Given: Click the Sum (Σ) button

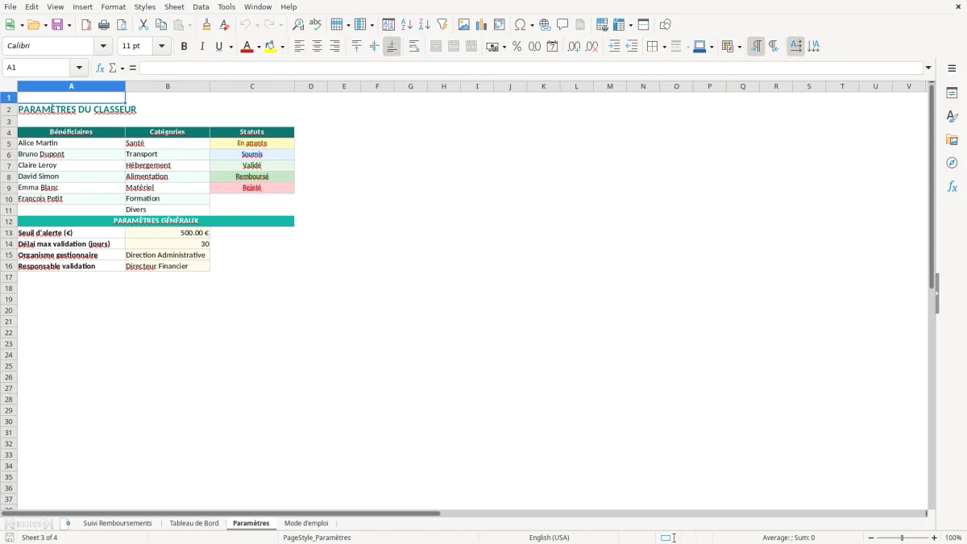Looking at the screenshot, I should [112, 69].
